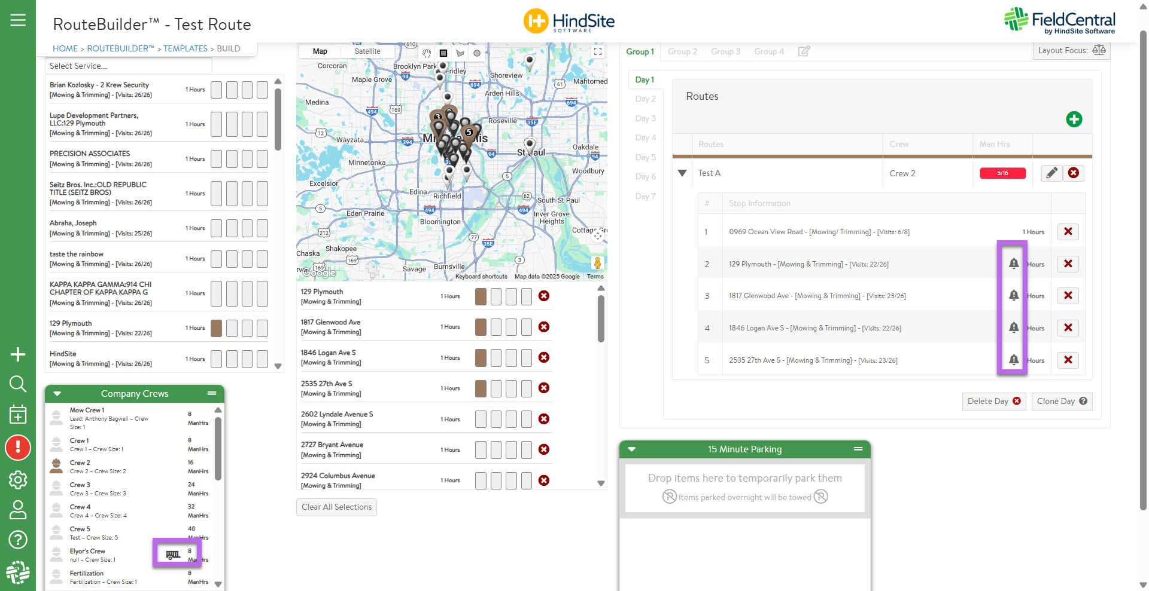Viewport: 1149px width, 591px height.
Task: Switch to the Group 2 tab
Action: (682, 51)
